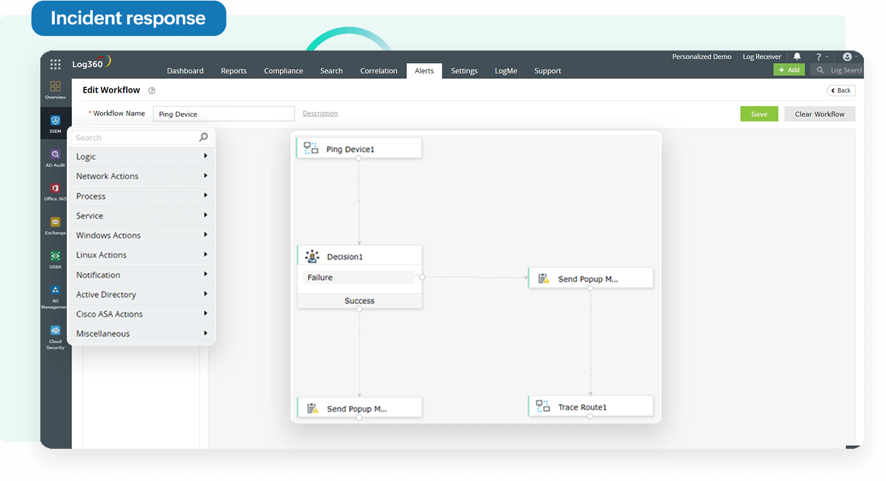
Task: Save the Ping Device workflow
Action: coord(759,114)
